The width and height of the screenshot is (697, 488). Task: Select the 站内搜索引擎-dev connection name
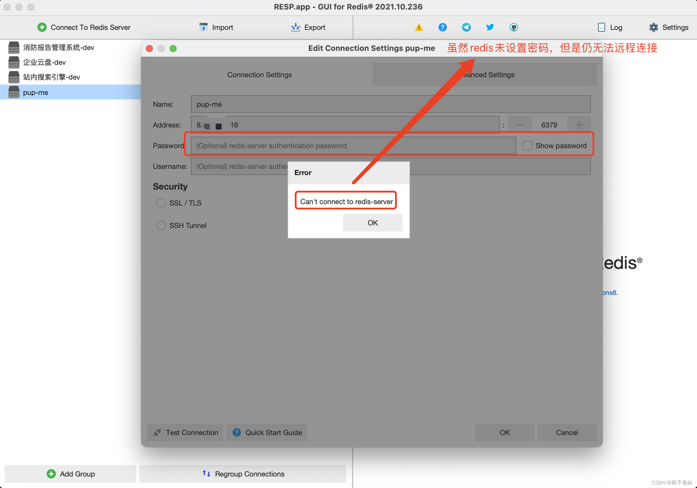[52, 77]
